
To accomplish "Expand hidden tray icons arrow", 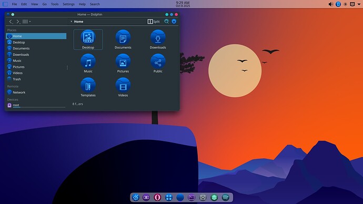I will [x=359, y=4].
